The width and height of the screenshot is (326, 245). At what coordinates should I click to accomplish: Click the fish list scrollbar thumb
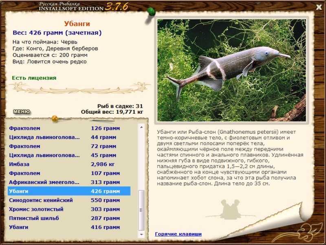pyautogui.click(x=141, y=210)
